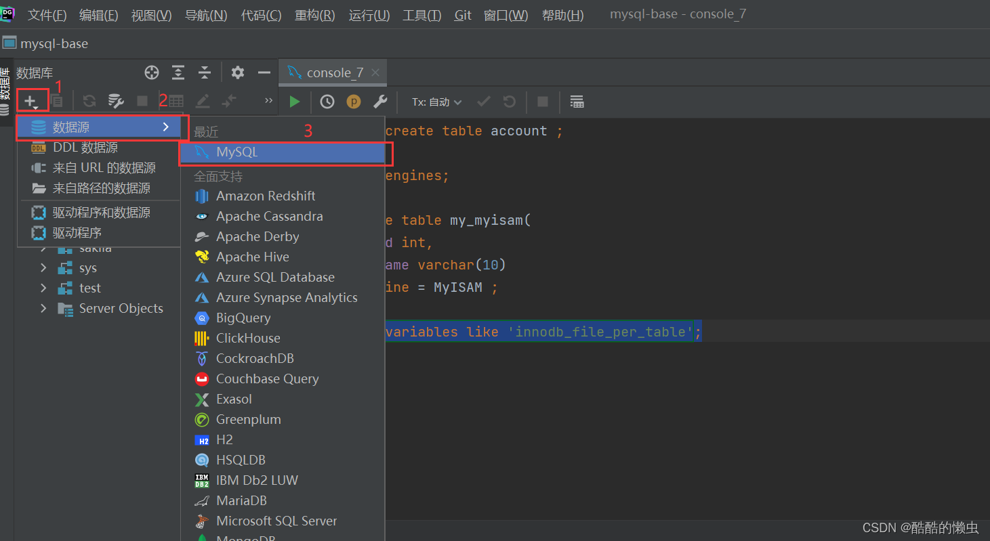Select HSQLDB data source
This screenshot has height=541, width=990.
[x=283, y=460]
